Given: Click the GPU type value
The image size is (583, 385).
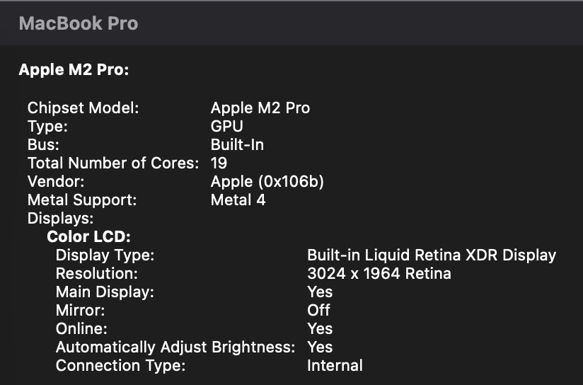Looking at the screenshot, I should pos(226,126).
